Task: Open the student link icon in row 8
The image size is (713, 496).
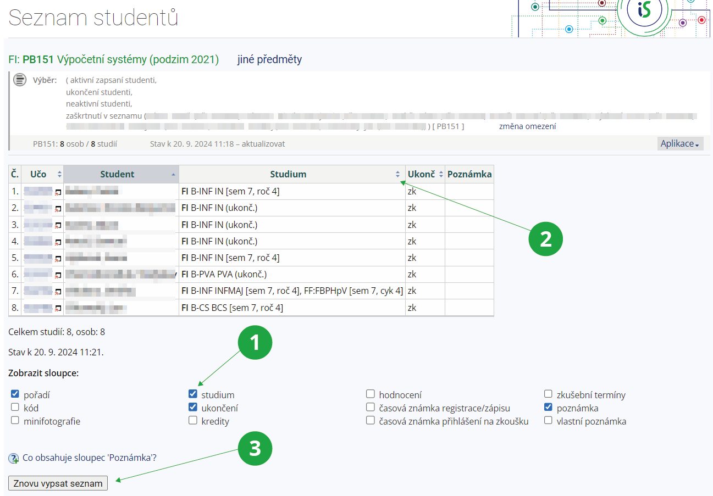Action: click(x=58, y=309)
